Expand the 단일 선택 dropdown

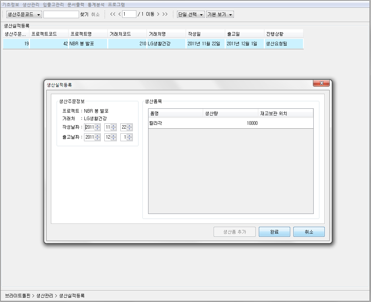[191, 14]
